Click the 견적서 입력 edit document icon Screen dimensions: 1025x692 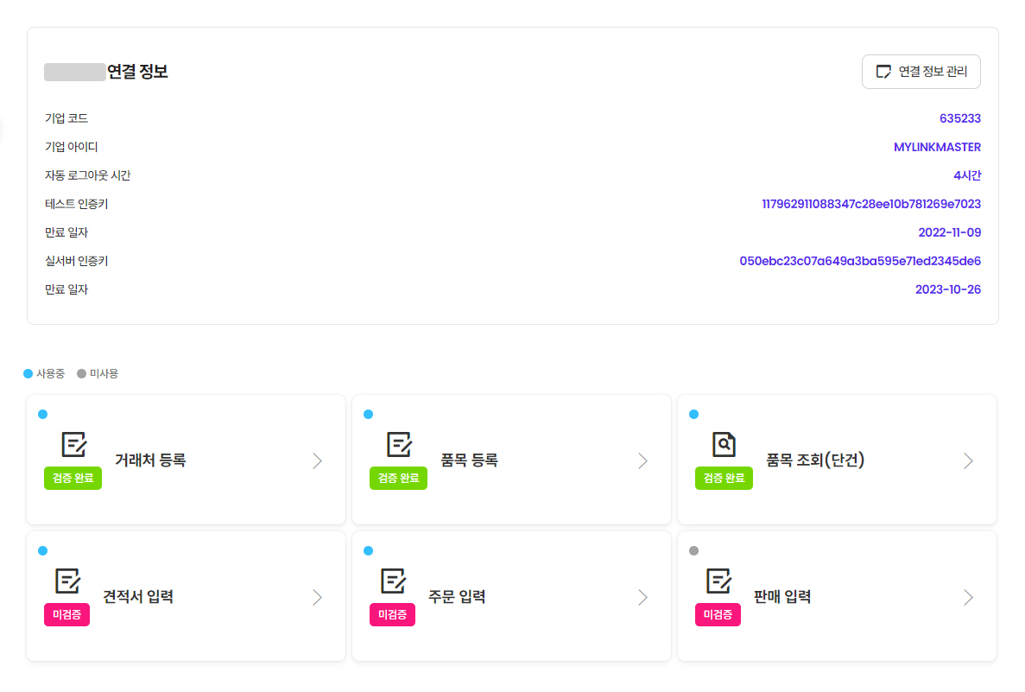[67, 581]
